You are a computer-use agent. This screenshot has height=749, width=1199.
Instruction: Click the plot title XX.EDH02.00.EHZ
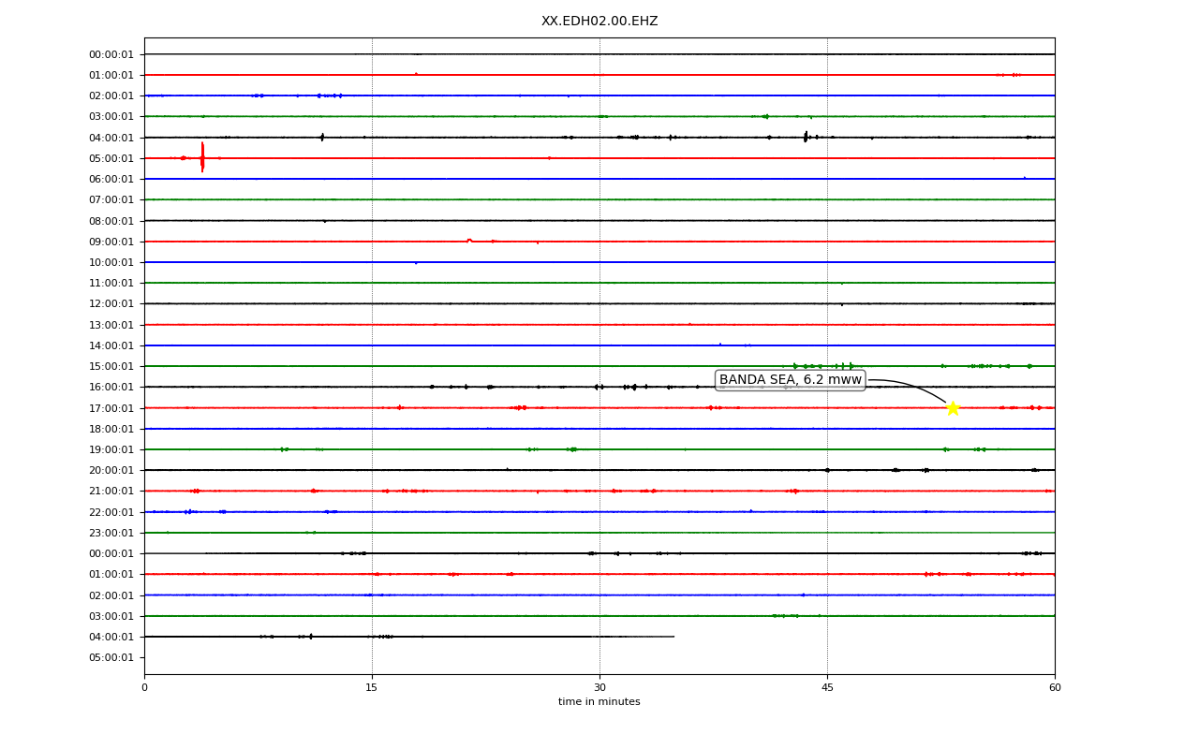tap(599, 22)
